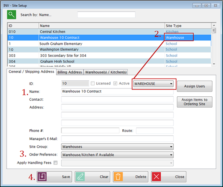Click the Search by Name input field
This screenshot has width=223, height=187.
point(106,15)
